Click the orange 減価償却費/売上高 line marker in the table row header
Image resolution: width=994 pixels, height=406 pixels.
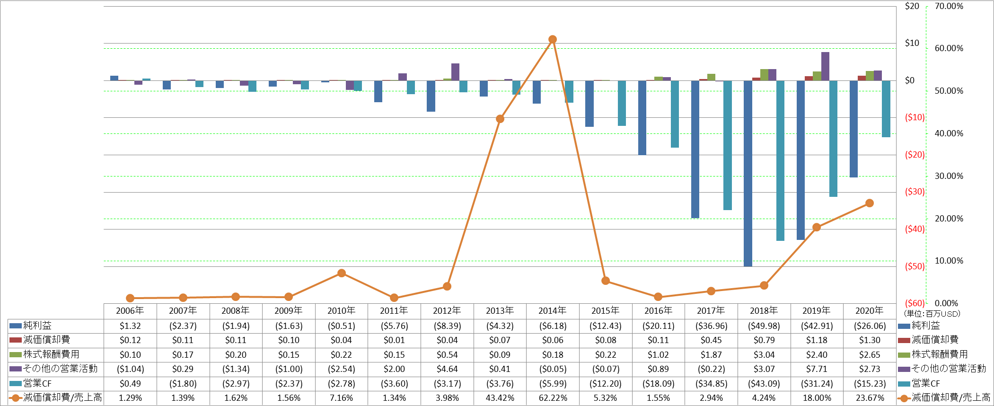pos(16,398)
